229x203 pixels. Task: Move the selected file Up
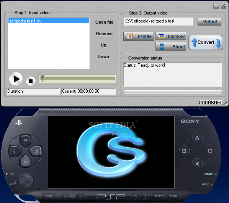[103, 45]
